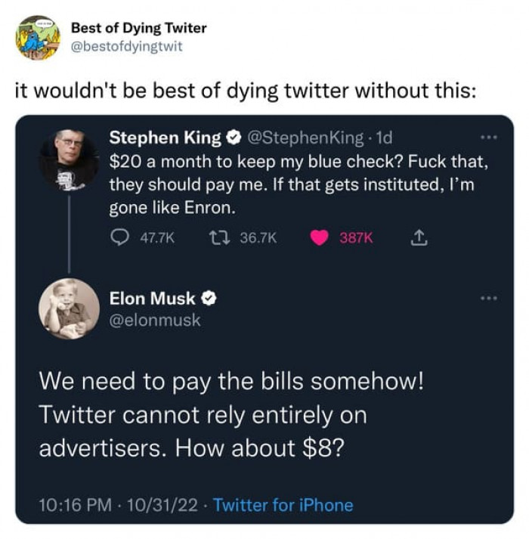The width and height of the screenshot is (529, 539).
Task: Click the @elonmusk handle
Action: pos(155,320)
